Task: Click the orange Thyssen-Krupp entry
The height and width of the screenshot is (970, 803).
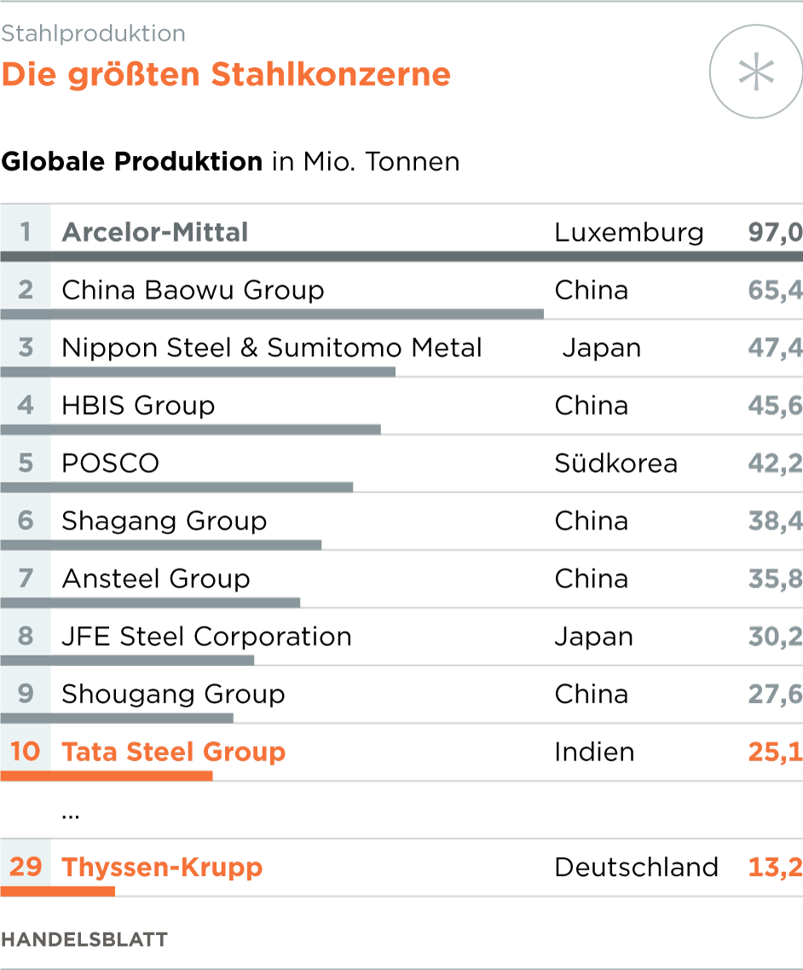Action: (x=162, y=867)
